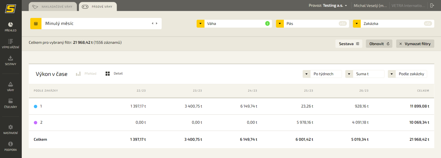Click Celkem pro vybraný filtr summary text
This screenshot has height=158, width=441.
75,42
